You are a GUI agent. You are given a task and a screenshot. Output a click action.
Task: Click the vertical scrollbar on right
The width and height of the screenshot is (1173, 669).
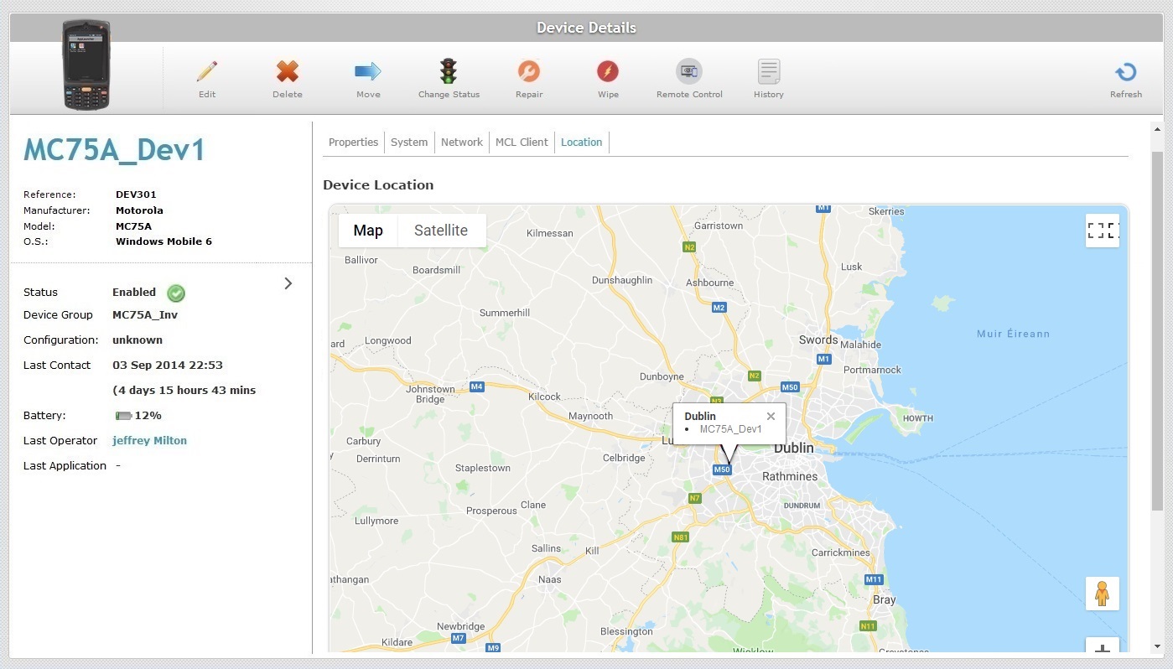[x=1158, y=335]
